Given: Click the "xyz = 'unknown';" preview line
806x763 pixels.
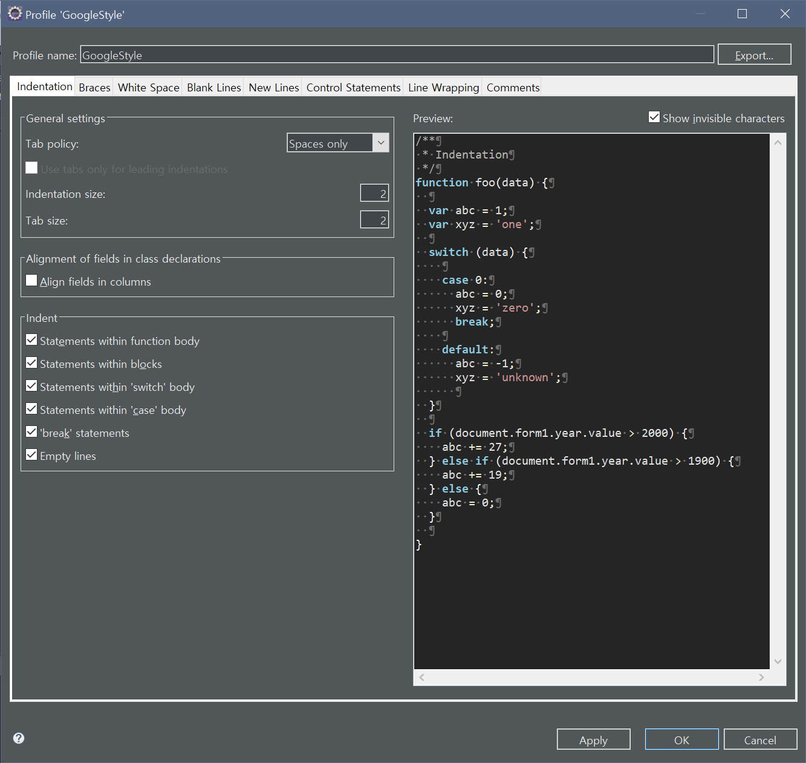Looking at the screenshot, I should [511, 377].
